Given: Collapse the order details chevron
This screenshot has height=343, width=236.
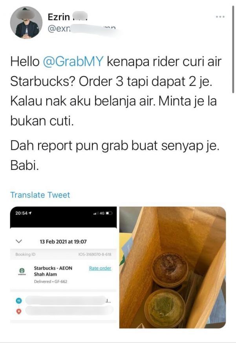Looking at the screenshot, I should (x=19, y=241).
